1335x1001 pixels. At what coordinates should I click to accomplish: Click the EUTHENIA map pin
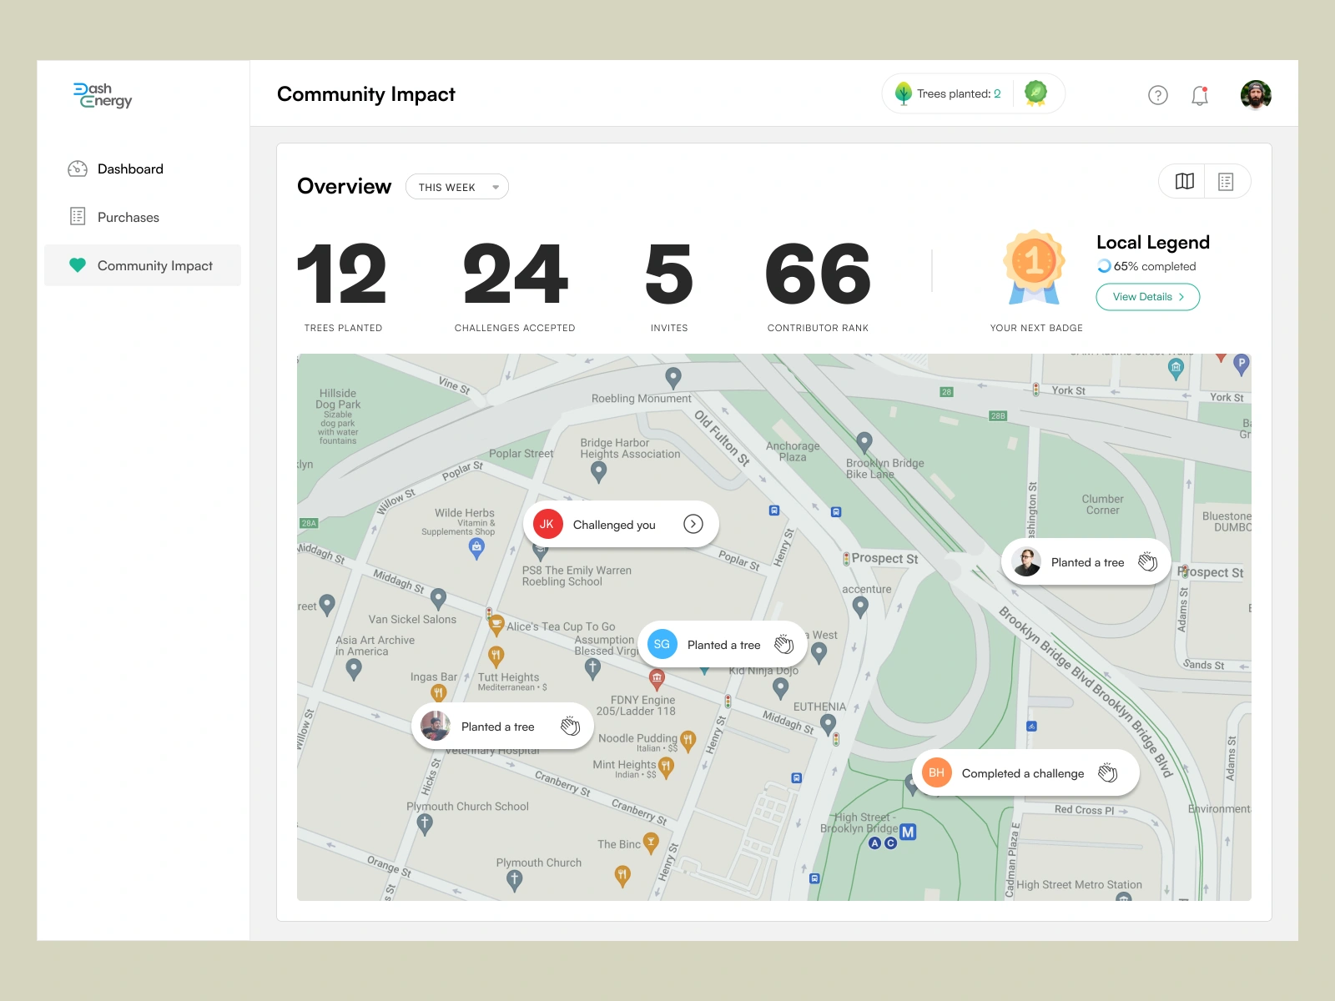828,724
